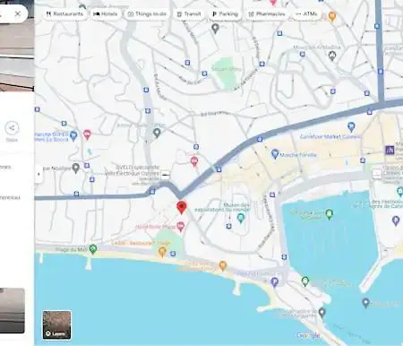Select the ATMs filter chip
The image size is (403, 346).
coord(306,14)
